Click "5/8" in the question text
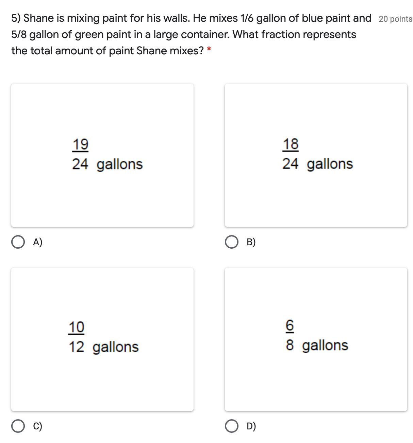Screen dimensions: 413x443 (19, 34)
